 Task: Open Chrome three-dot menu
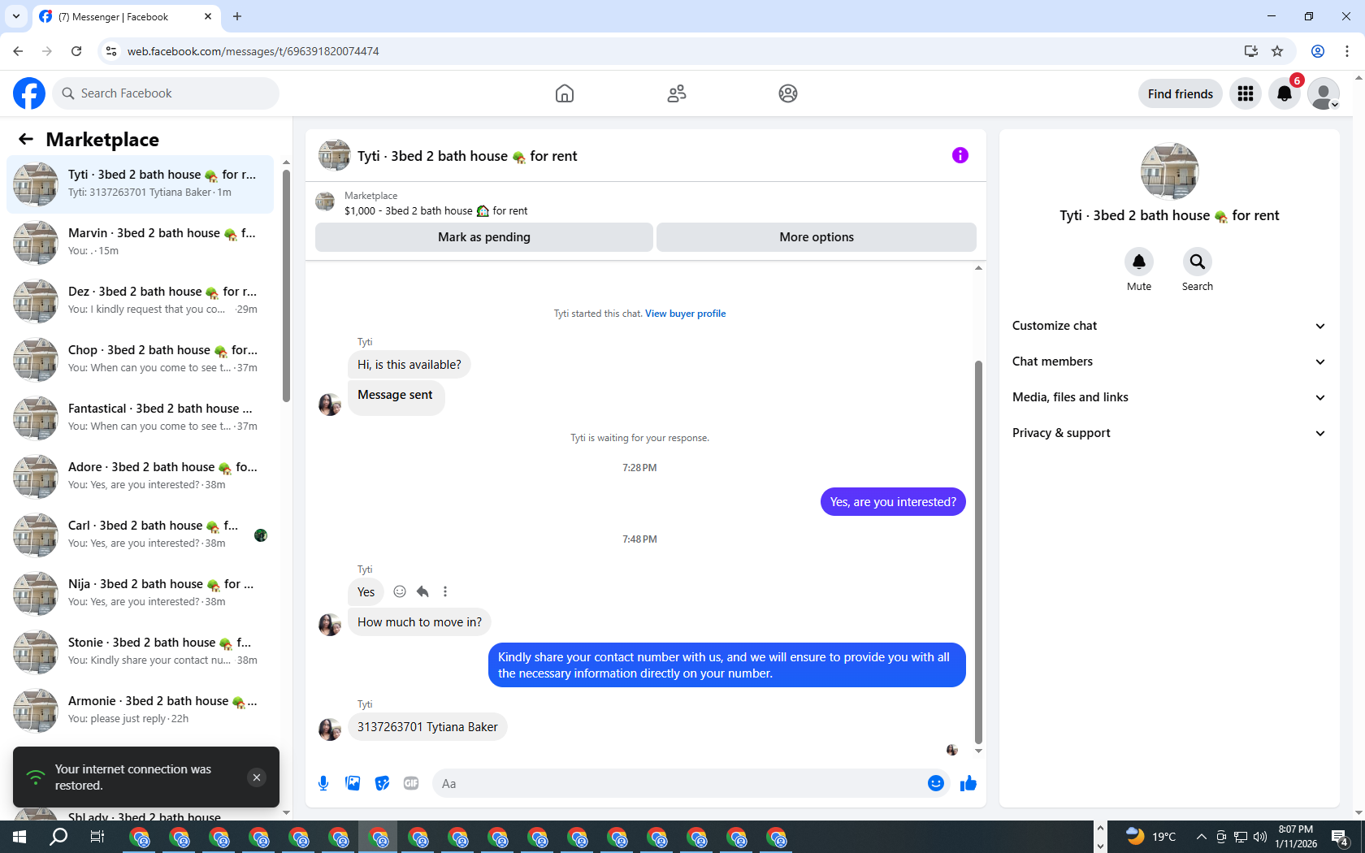tap(1347, 51)
